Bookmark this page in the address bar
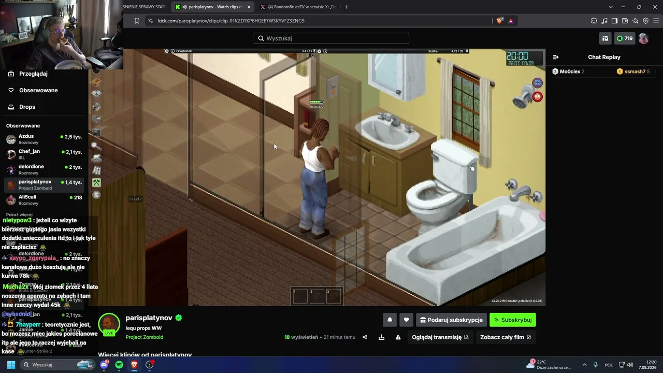 137,21
